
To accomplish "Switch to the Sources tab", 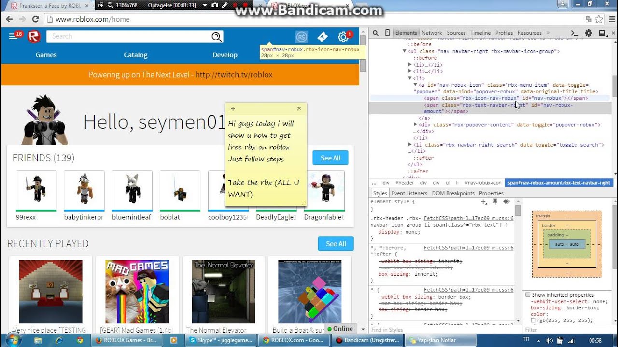I will pyautogui.click(x=456, y=33).
